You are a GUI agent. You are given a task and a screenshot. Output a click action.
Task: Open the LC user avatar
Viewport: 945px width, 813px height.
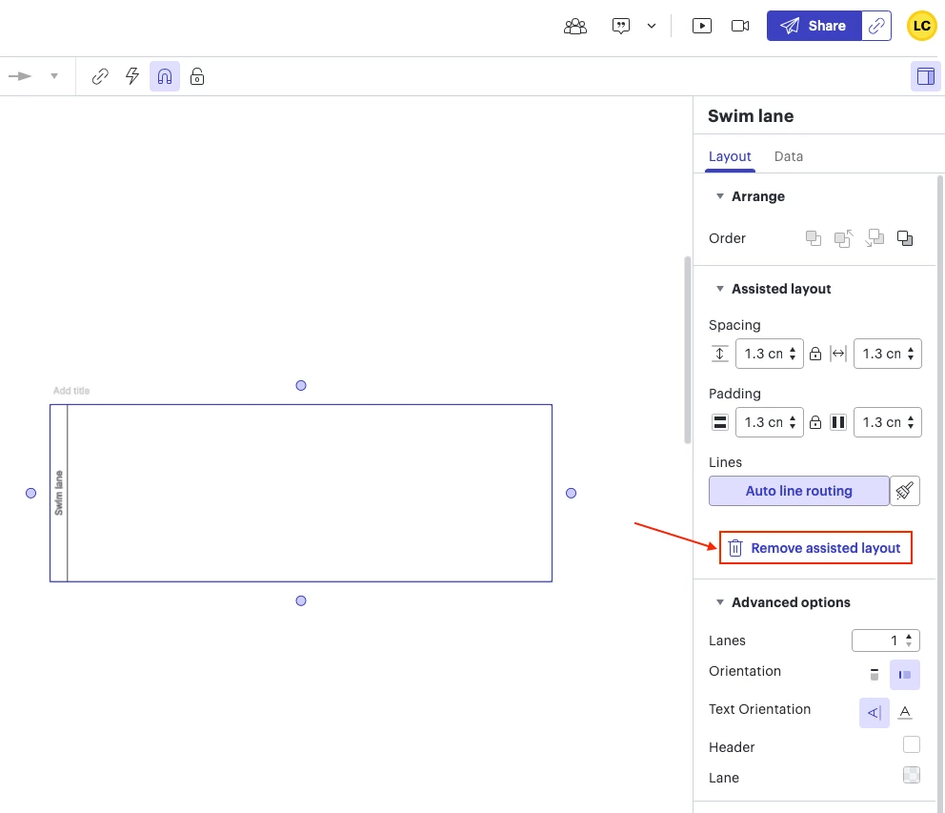[x=921, y=26]
